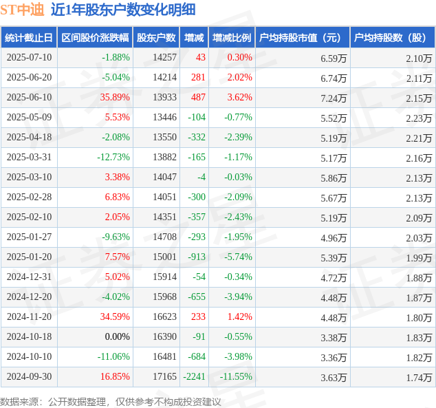Click the shares-per-holder cell 2.23万
Image resolution: width=436 pixels, height=408 pixels.
pyautogui.click(x=419, y=118)
